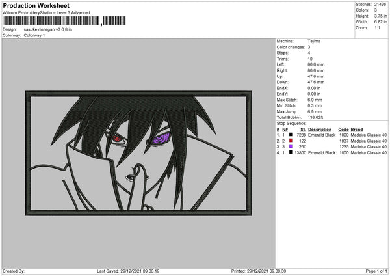This screenshot has height=276, width=390.
Task: Click the 'Created By:' footer label
Action: pyautogui.click(x=14, y=271)
